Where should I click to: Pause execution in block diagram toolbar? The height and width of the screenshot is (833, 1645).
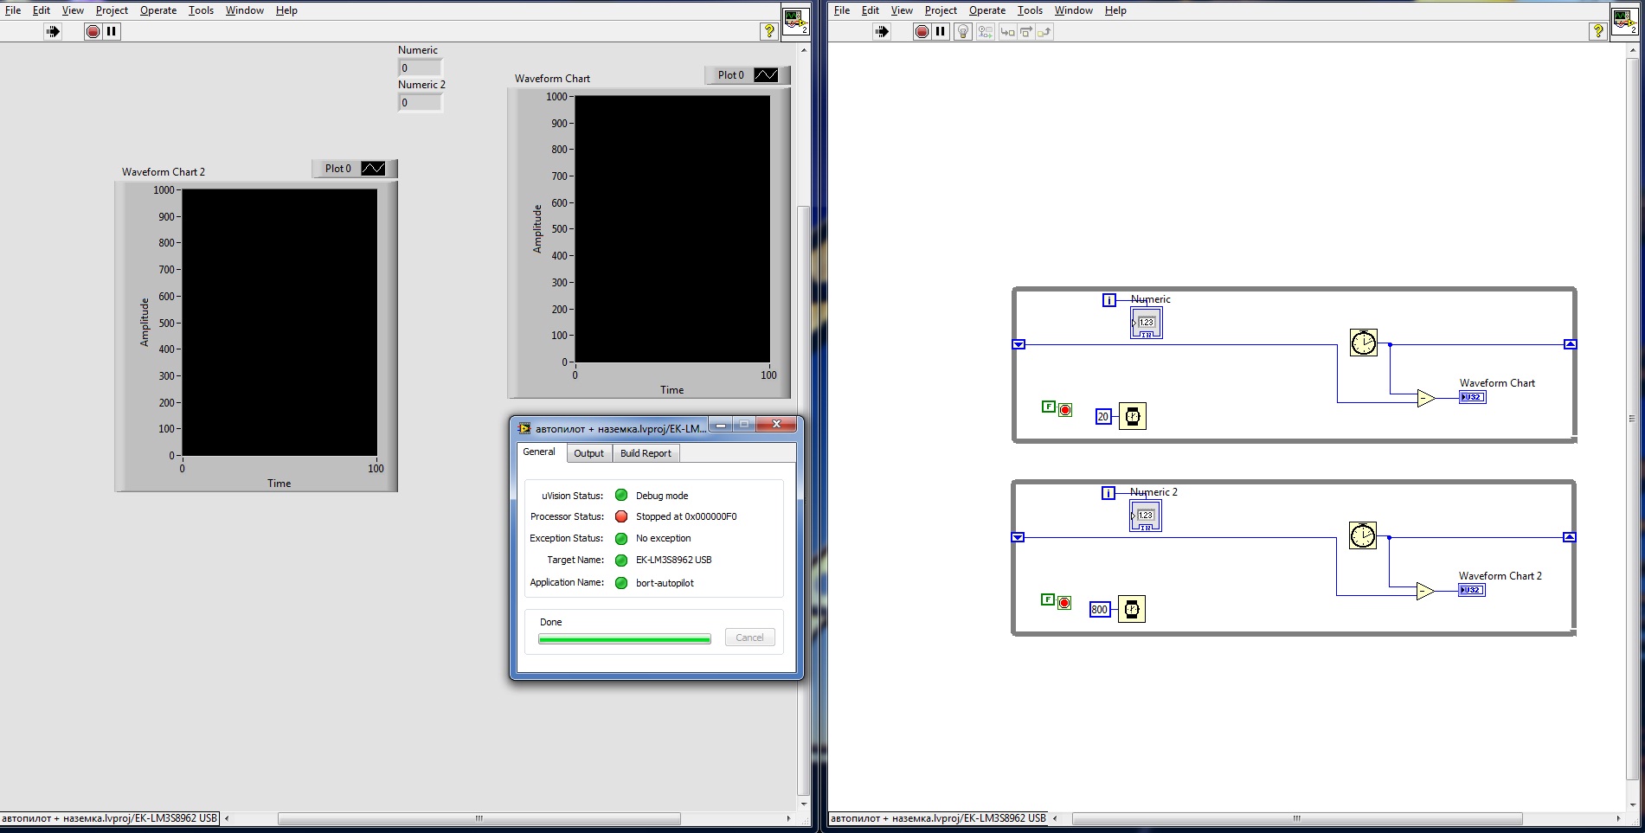point(941,31)
